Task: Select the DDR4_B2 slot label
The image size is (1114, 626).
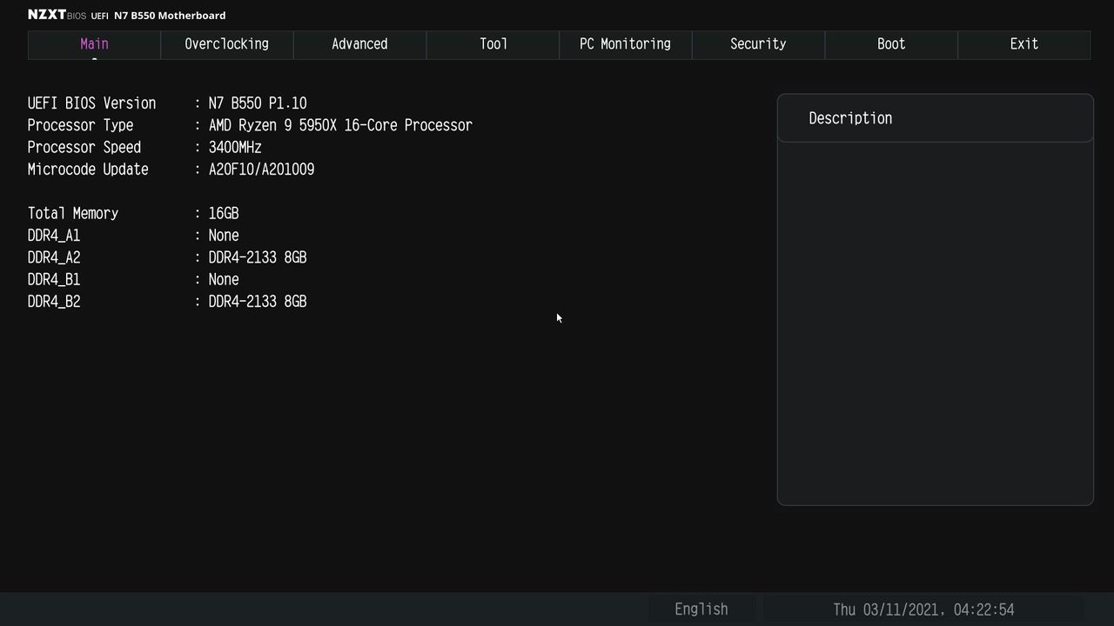Action: 54,302
